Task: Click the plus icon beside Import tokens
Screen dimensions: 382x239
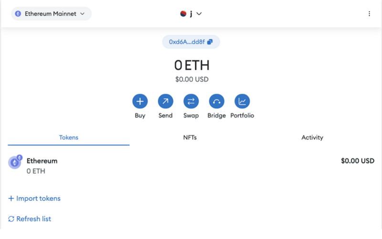Action: (11, 198)
